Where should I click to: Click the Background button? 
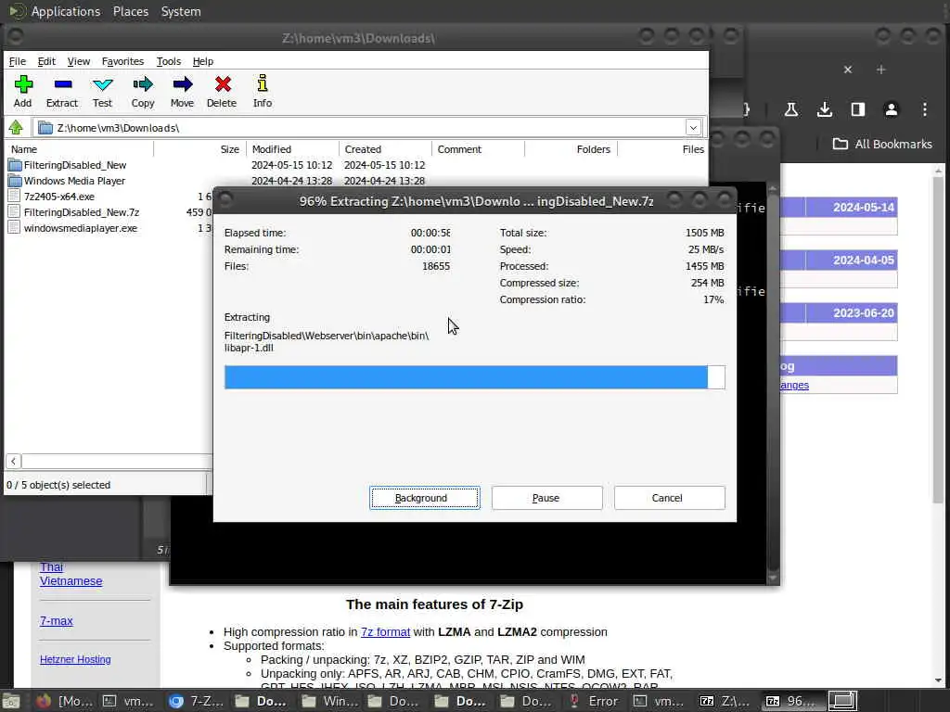[x=425, y=498]
